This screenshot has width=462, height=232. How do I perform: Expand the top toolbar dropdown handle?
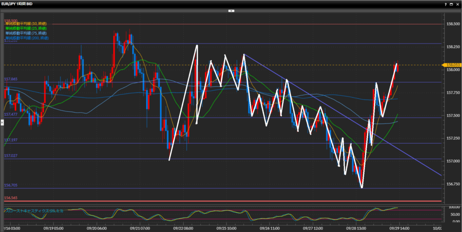pyautogui.click(x=231, y=10)
